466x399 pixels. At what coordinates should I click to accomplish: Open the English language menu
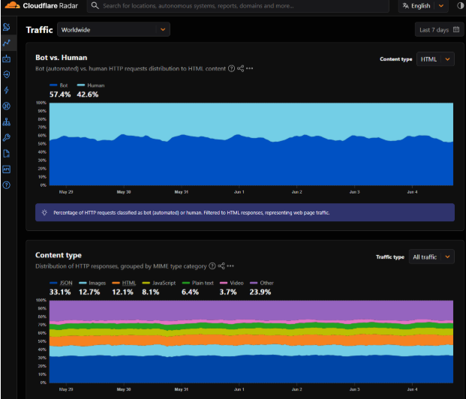pyautogui.click(x=423, y=6)
